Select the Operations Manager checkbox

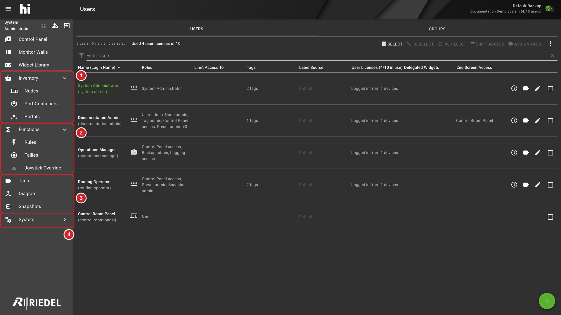pos(550,153)
